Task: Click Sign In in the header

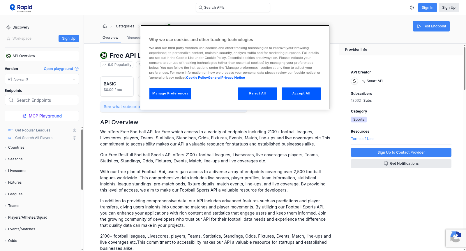Action: [x=428, y=8]
